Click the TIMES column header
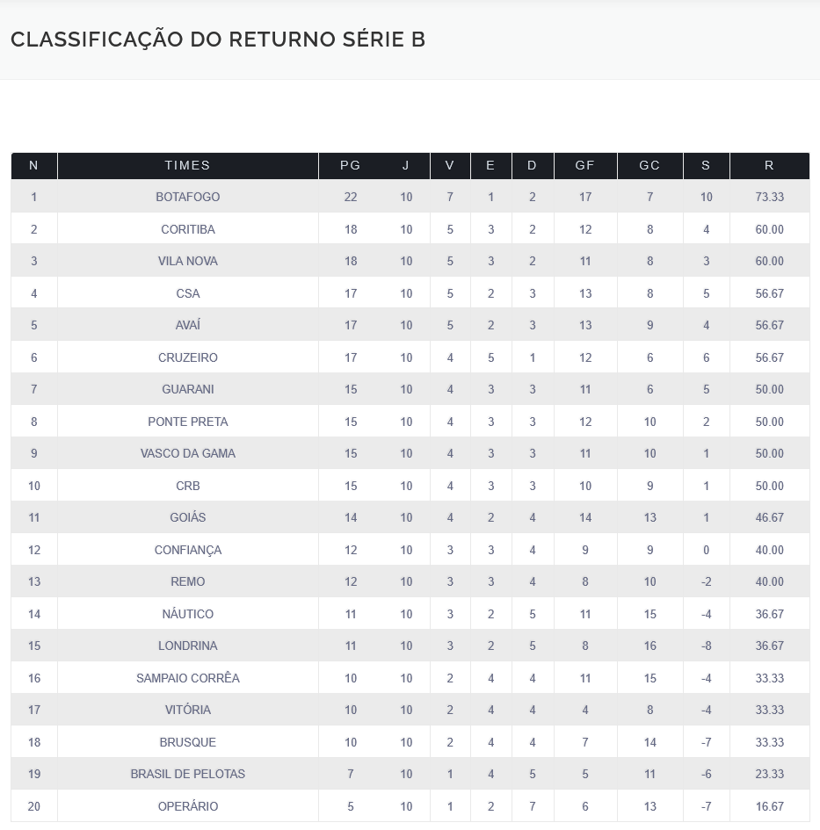The height and width of the screenshot is (830, 820). [x=187, y=165]
